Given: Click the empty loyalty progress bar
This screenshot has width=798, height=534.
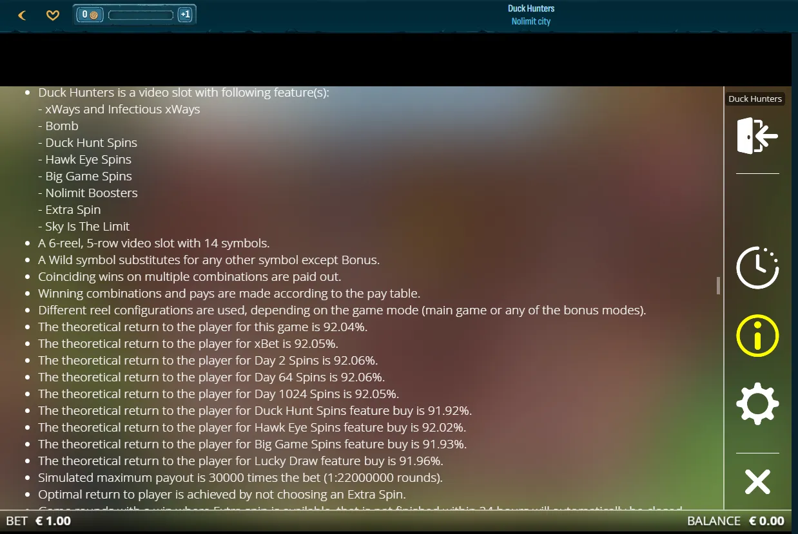Looking at the screenshot, I should [x=141, y=15].
